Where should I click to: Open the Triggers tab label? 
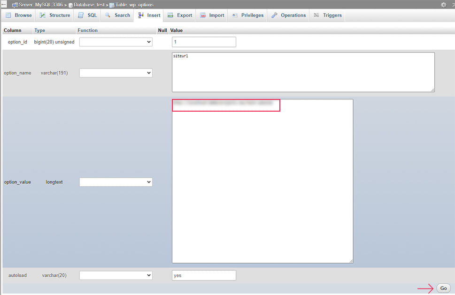click(x=332, y=15)
